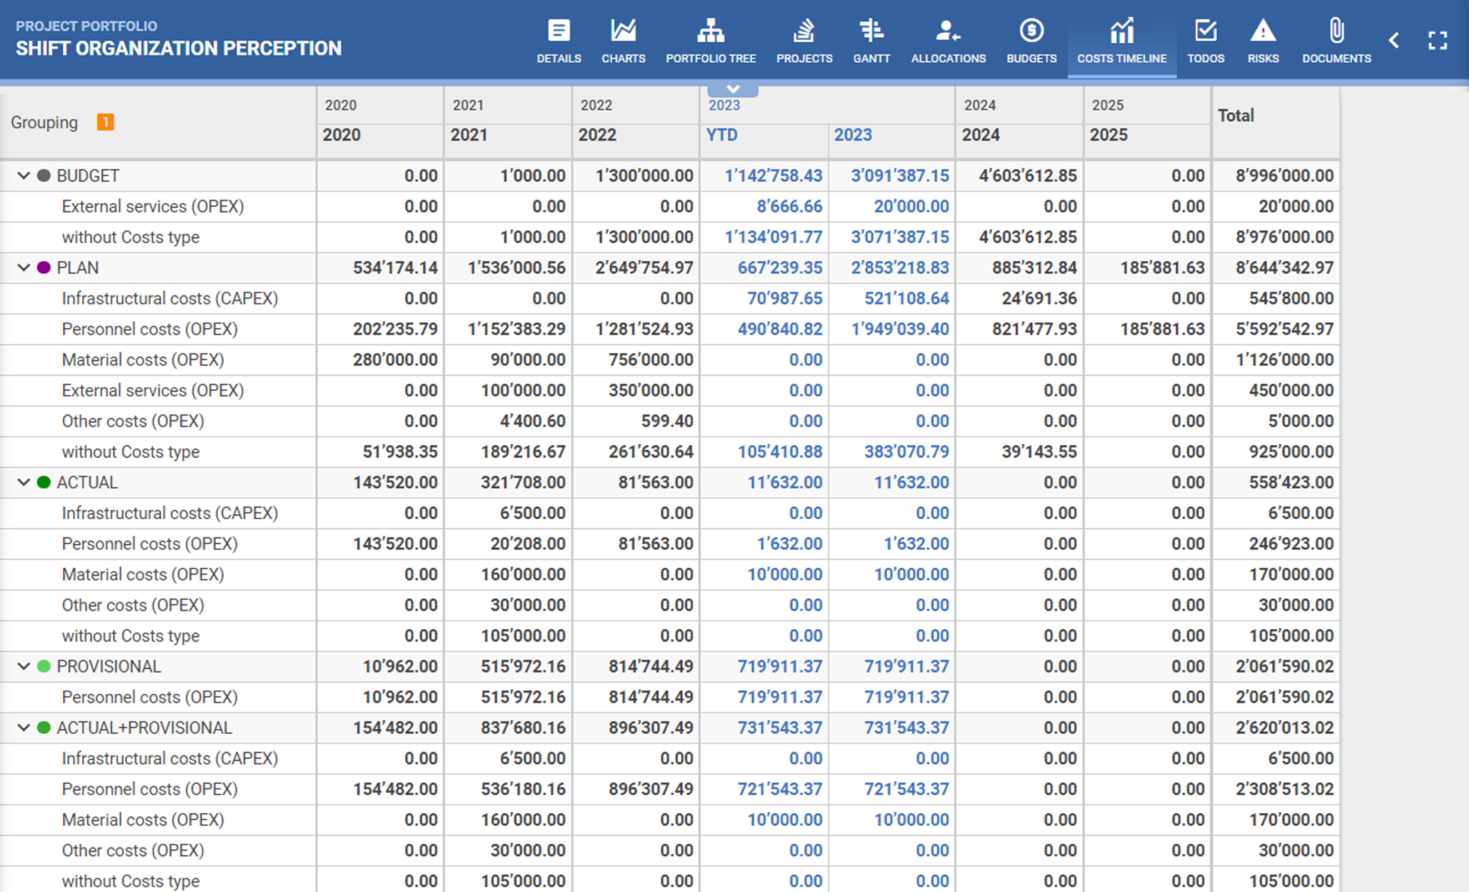Open the Todos checklist icon
1469x892 pixels.
[x=1206, y=31]
